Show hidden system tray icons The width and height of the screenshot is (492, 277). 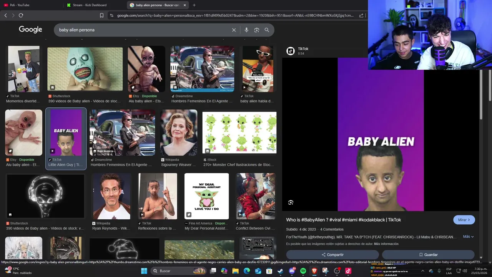coord(422,271)
